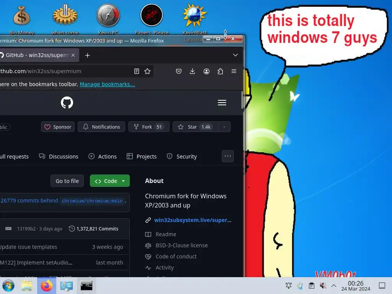Click the Manage bookmarks link
Viewport: 392px width, 294px height.
pyautogui.click(x=107, y=84)
